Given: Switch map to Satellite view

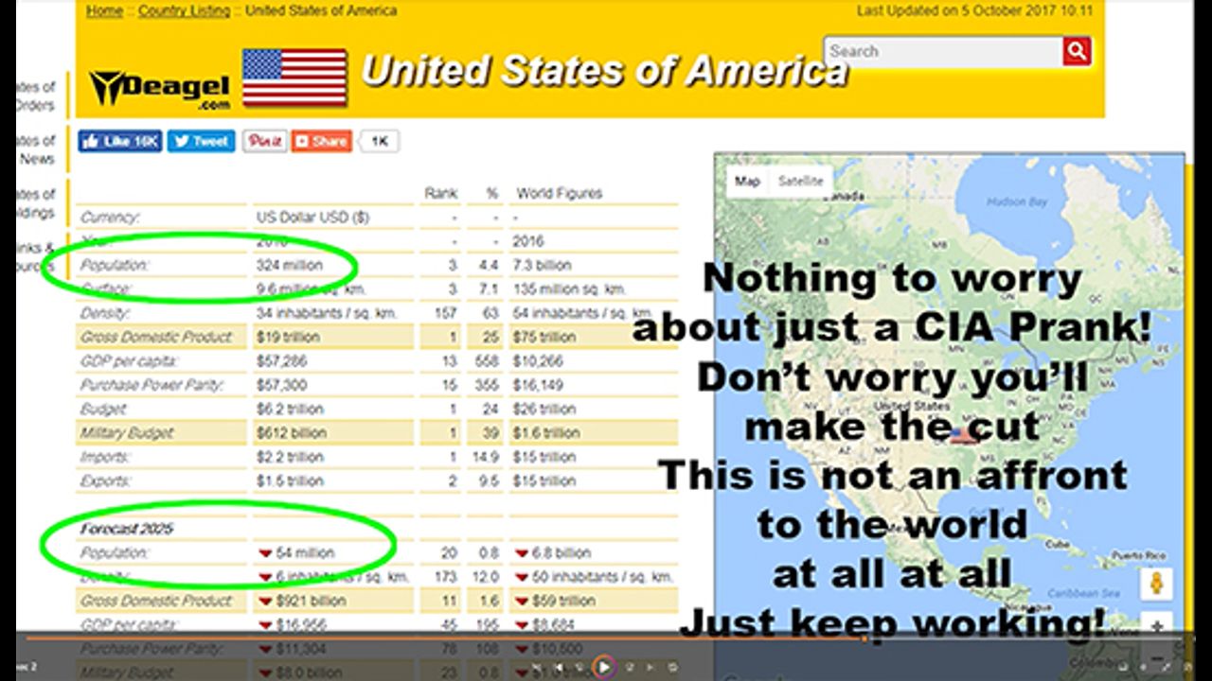Looking at the screenshot, I should 800,182.
